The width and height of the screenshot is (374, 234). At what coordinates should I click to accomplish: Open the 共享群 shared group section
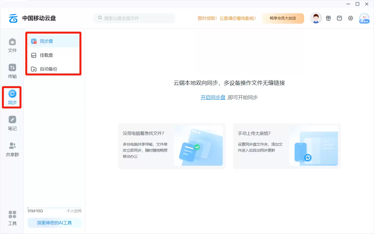tap(12, 149)
